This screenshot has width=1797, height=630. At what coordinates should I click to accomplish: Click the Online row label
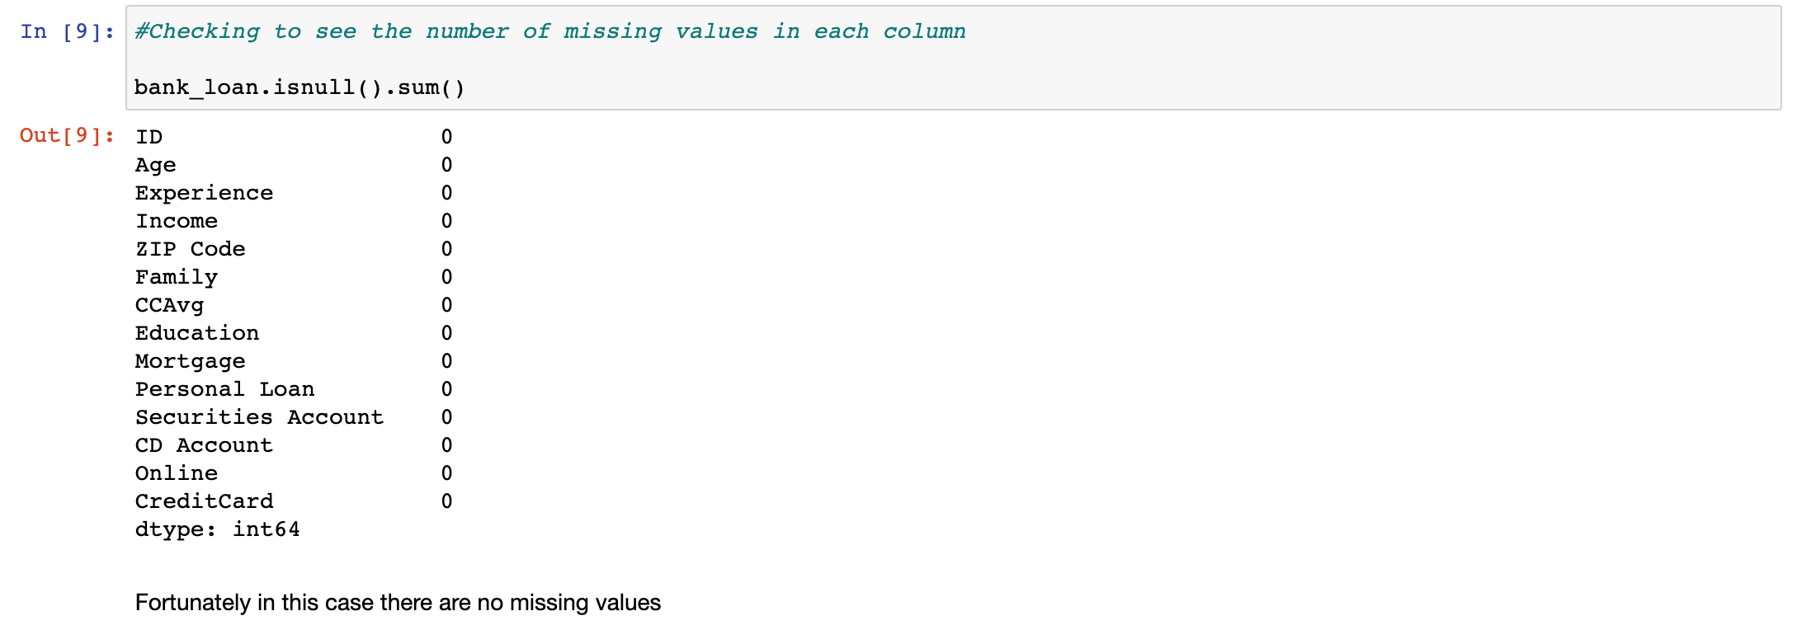coord(177,473)
